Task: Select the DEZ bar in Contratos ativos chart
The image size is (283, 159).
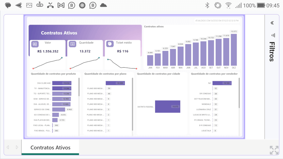Action: coord(234,50)
